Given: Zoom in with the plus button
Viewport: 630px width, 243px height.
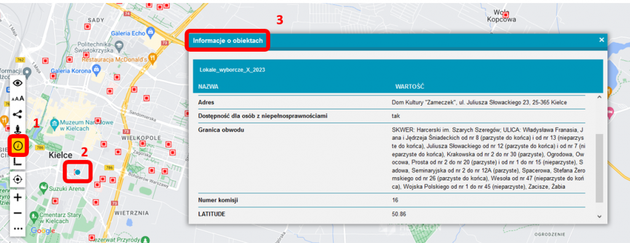Looking at the screenshot, I should [17, 197].
